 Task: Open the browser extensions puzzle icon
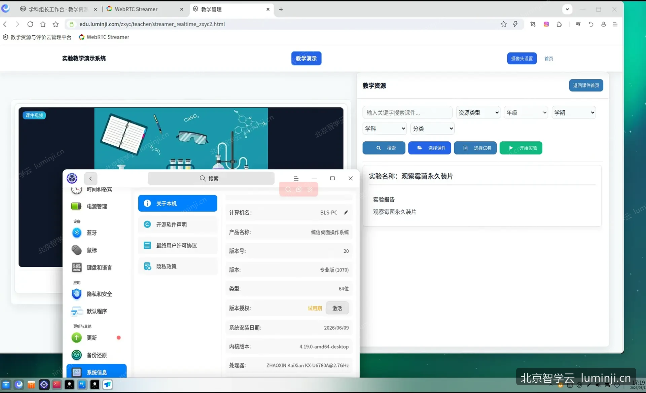tap(559, 24)
